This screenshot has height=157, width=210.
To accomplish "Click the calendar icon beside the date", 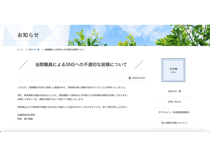I will click(x=129, y=78).
